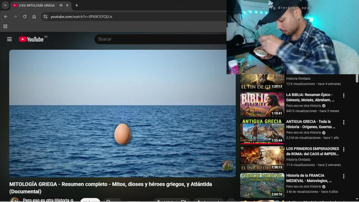Click channel name under LA BIBLIA video

pos(303,106)
